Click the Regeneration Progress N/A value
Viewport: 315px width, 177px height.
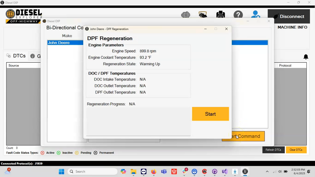tap(132, 104)
